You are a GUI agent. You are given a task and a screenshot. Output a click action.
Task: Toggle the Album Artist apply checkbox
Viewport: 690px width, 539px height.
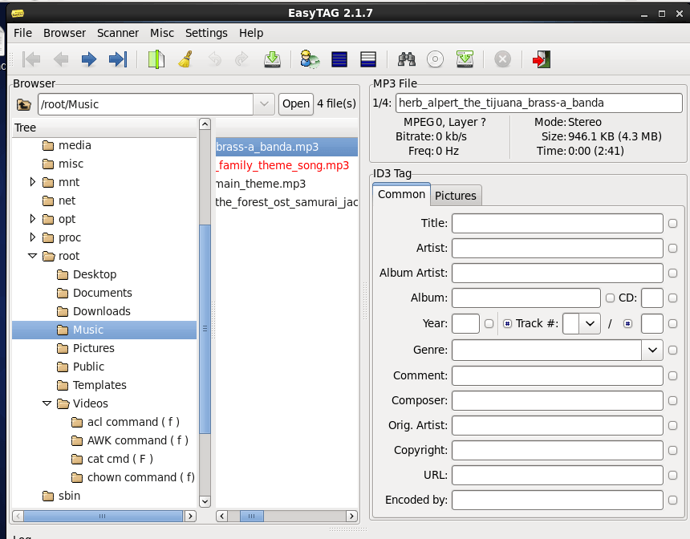point(672,274)
